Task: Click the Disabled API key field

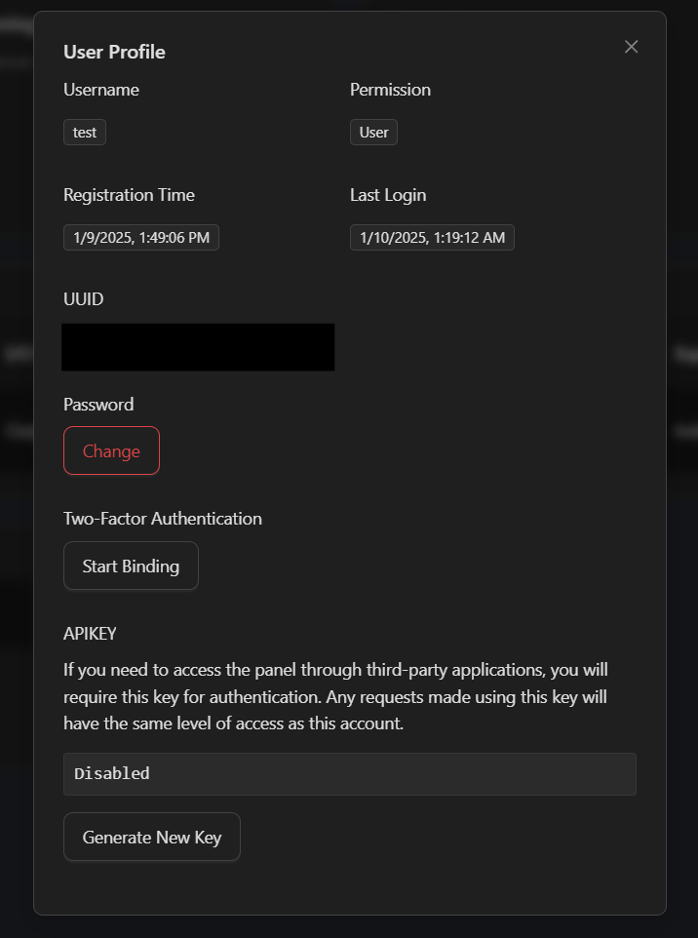Action: tap(349, 773)
